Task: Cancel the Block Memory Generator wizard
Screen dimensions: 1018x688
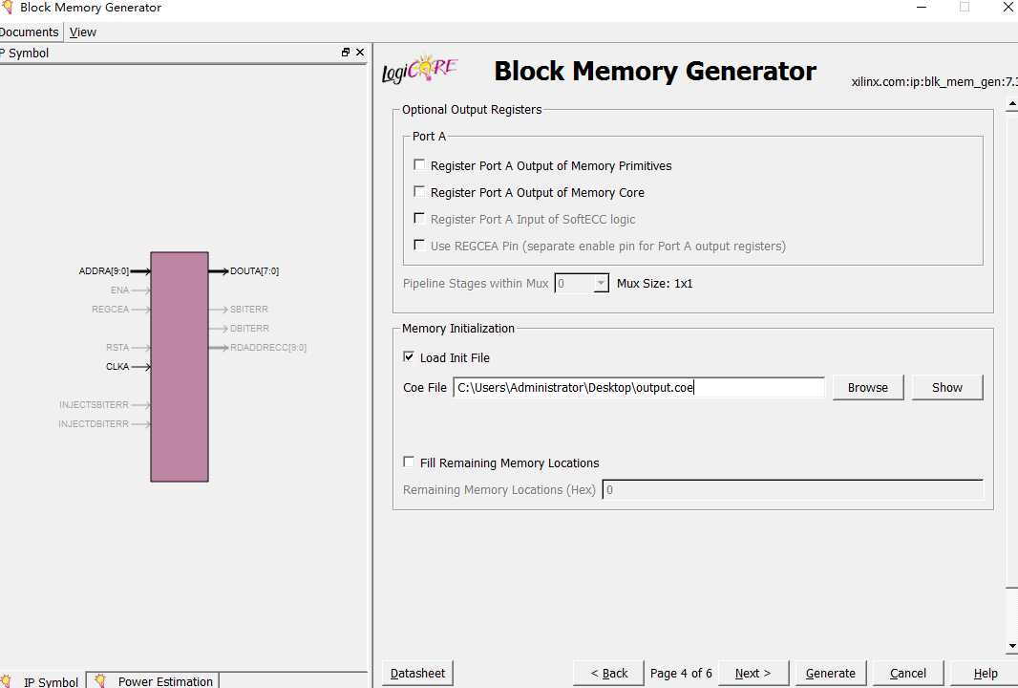Action: [x=907, y=673]
